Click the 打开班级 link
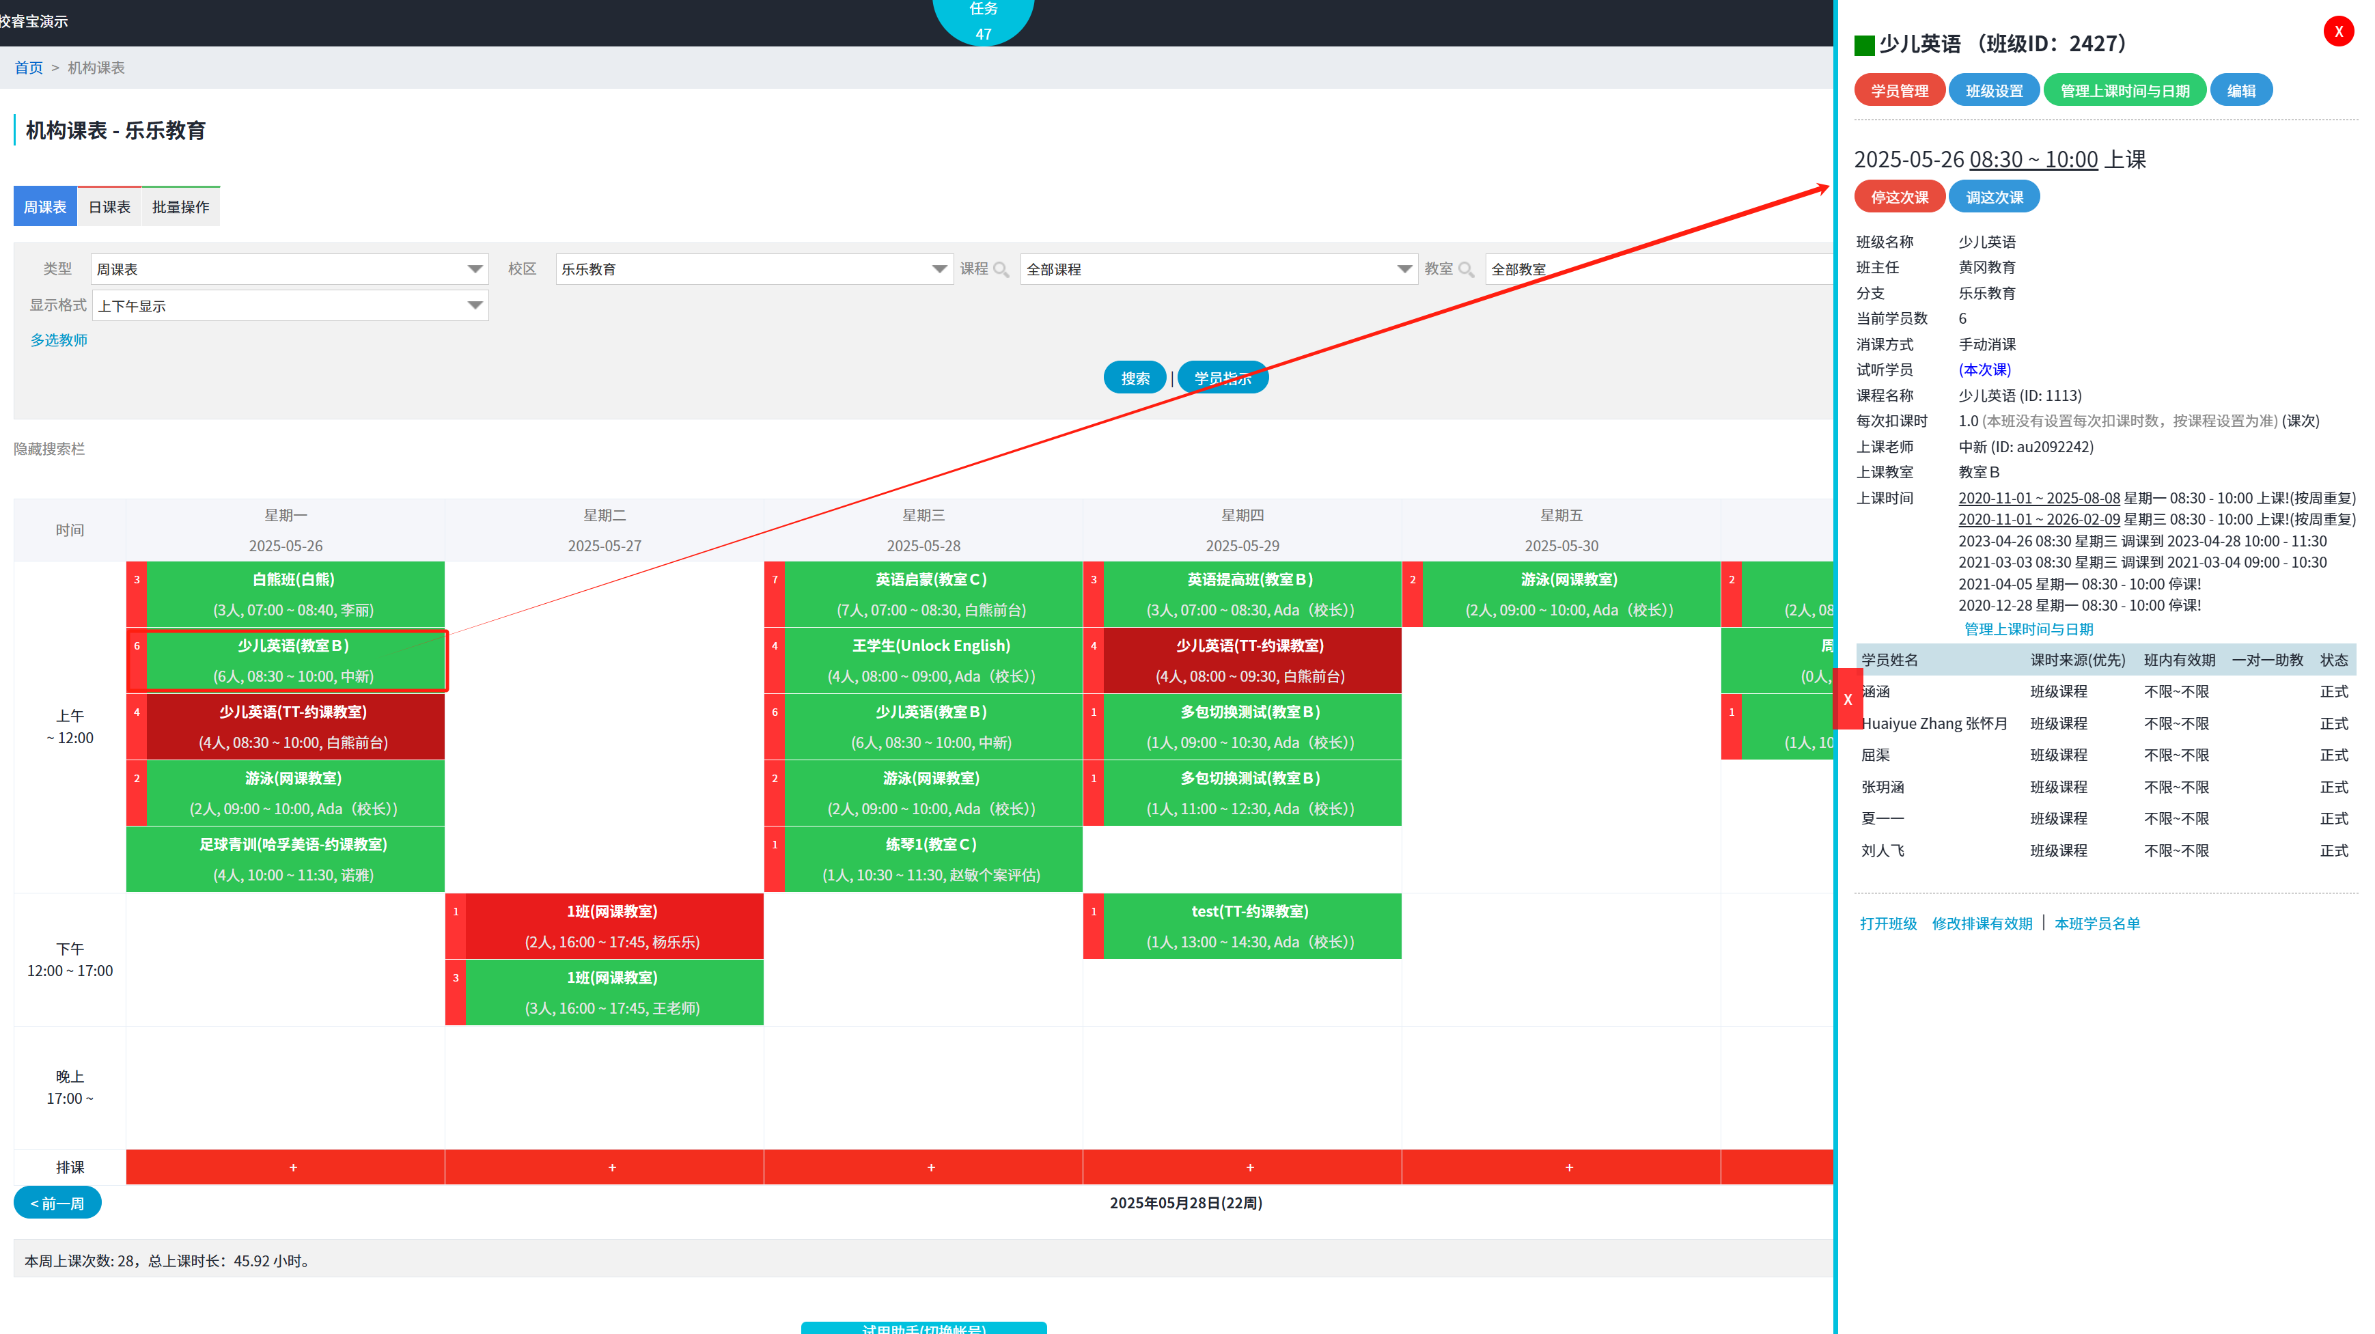 (x=1888, y=923)
